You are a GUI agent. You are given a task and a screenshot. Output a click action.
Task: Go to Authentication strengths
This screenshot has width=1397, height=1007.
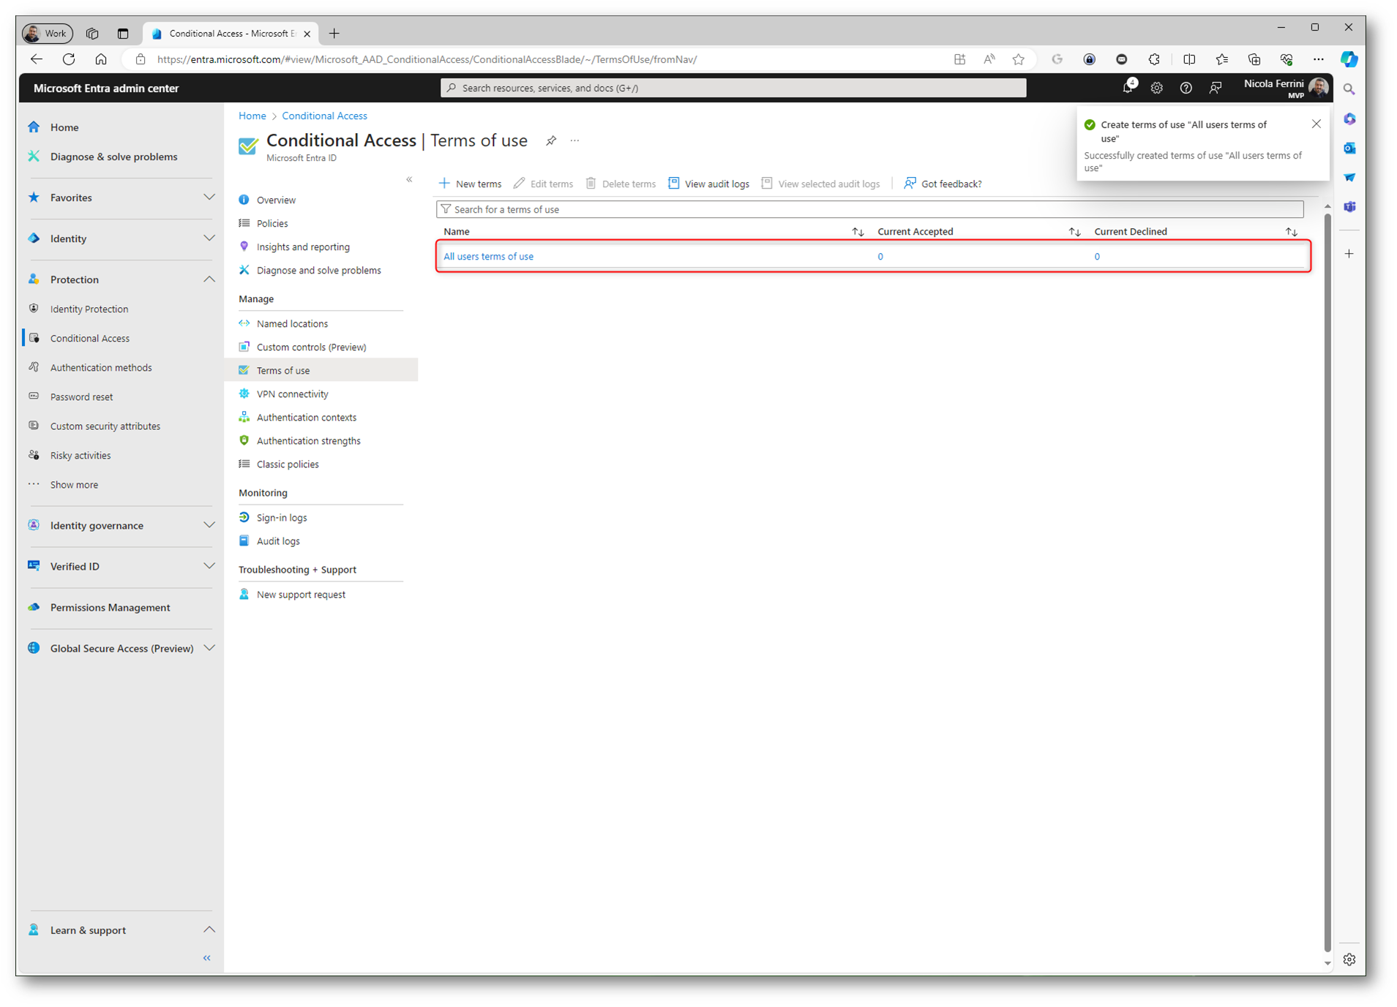(x=308, y=441)
